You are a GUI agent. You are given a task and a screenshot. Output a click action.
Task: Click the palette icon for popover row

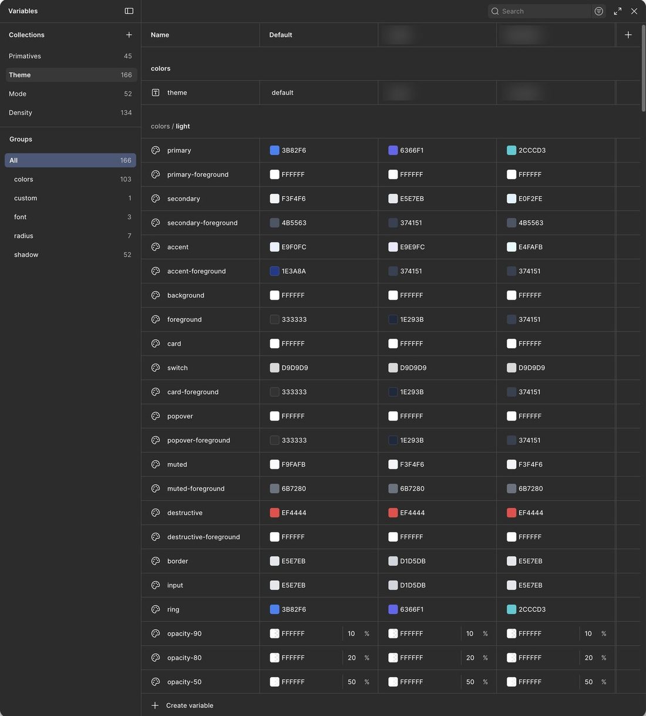(x=156, y=416)
